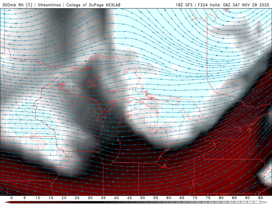Select the "15" tick label on the color scale
The width and height of the screenshot is (272, 204).
(51, 198)
